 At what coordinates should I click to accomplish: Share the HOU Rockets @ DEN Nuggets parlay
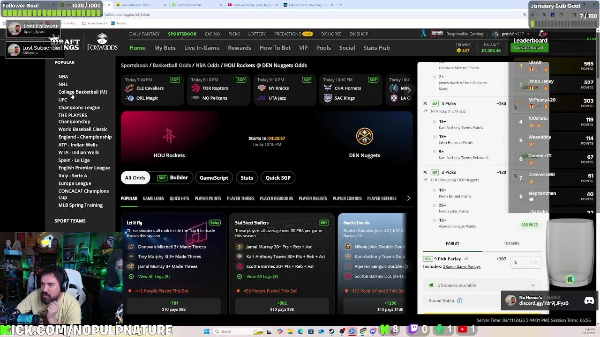coord(426,180)
